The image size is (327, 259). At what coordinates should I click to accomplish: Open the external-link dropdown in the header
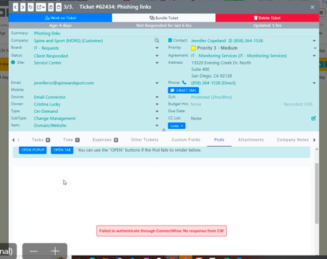tap(41, 7)
